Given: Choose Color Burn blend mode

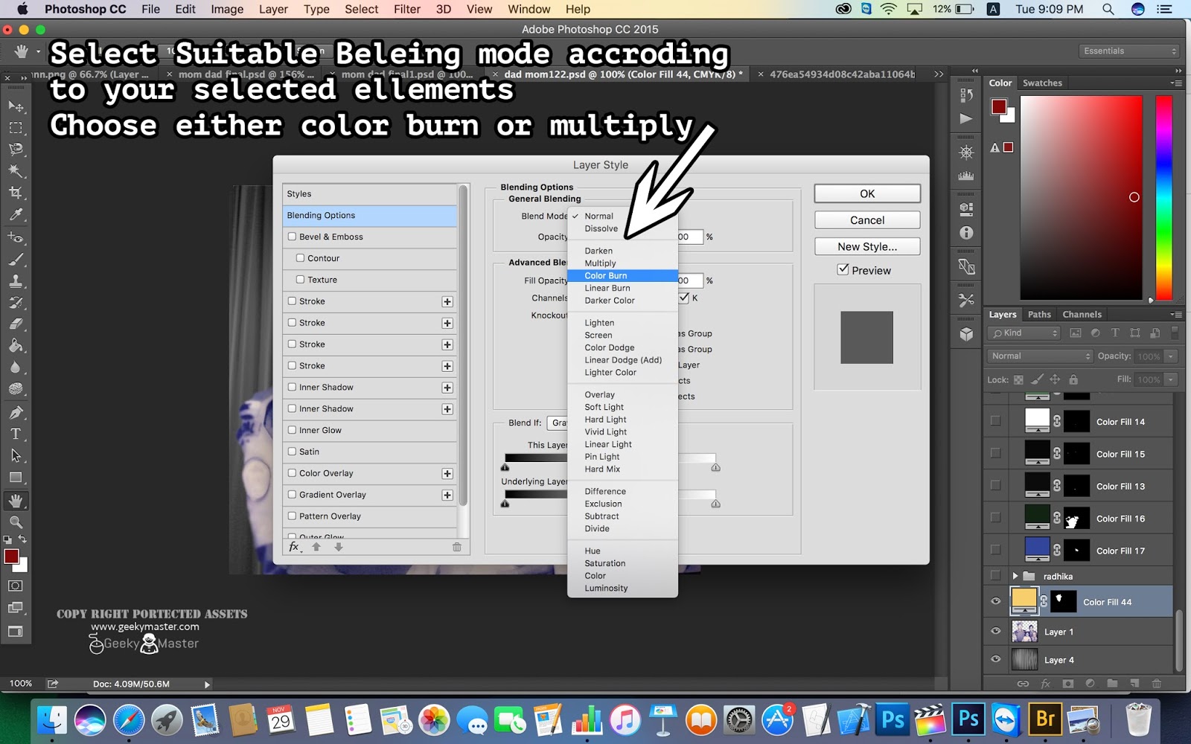Looking at the screenshot, I should (x=622, y=275).
